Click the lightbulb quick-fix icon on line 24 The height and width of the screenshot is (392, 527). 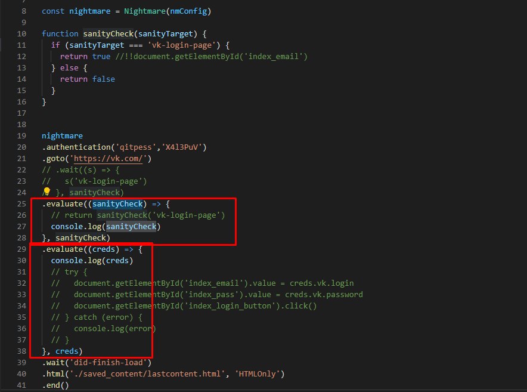[46, 192]
